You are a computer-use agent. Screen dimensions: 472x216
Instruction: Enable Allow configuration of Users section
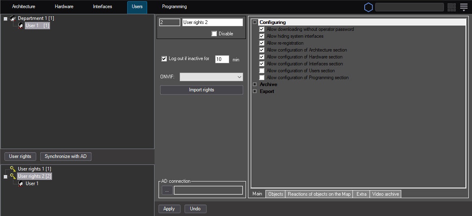click(262, 71)
